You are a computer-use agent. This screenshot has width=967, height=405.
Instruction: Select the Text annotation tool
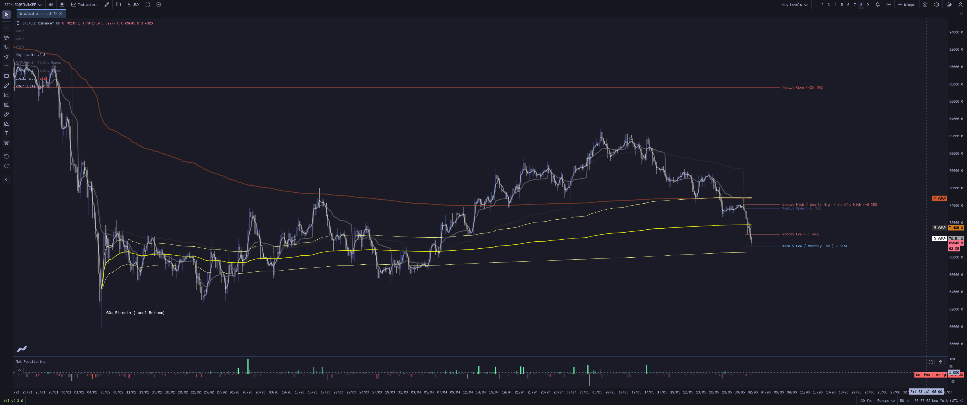6,133
